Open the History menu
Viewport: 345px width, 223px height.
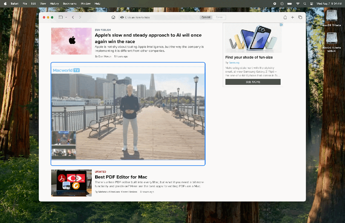(54, 4)
